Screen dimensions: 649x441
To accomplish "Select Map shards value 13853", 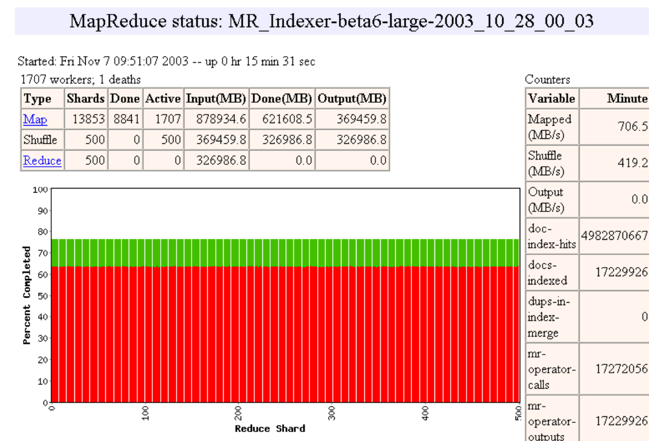I will pos(88,119).
